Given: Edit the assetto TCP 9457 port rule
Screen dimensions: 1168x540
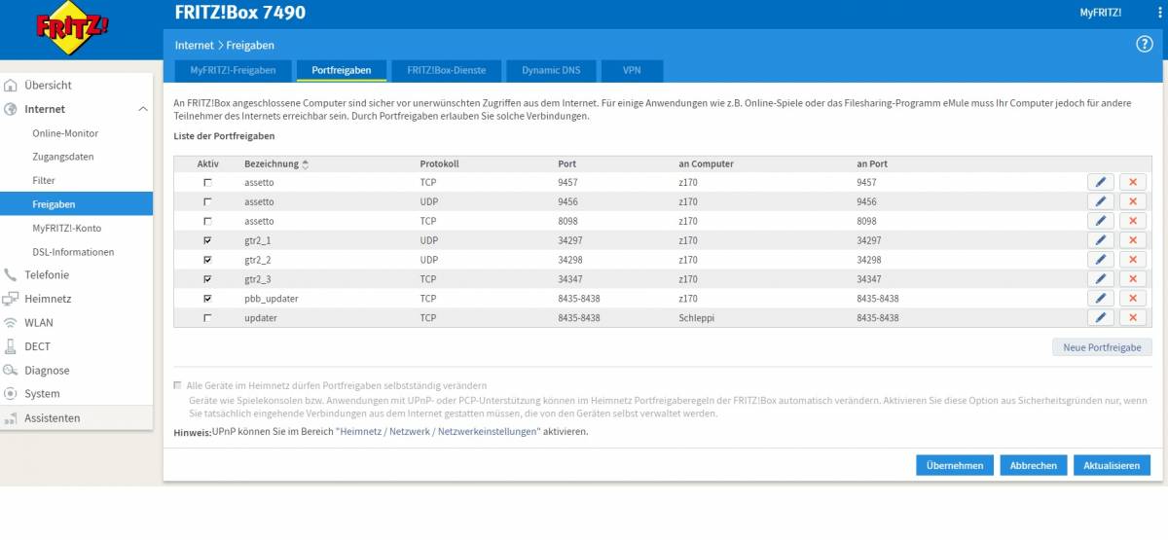Looking at the screenshot, I should (1100, 182).
